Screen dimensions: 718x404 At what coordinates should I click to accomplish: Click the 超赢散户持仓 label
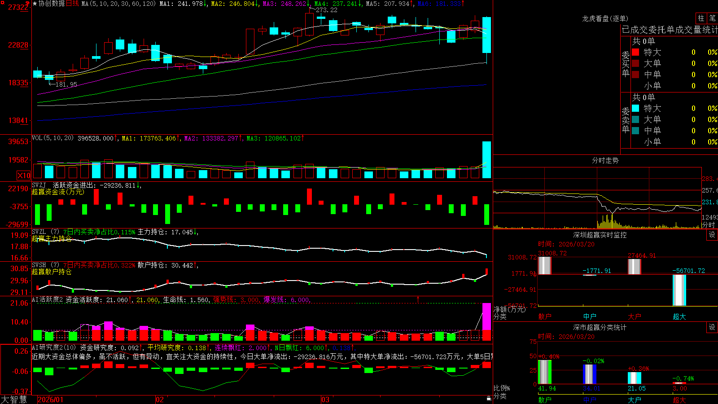pyautogui.click(x=52, y=272)
